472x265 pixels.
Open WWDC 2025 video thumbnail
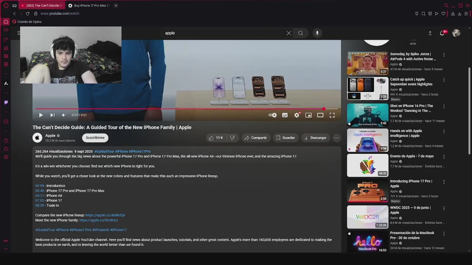pyautogui.click(x=367, y=217)
